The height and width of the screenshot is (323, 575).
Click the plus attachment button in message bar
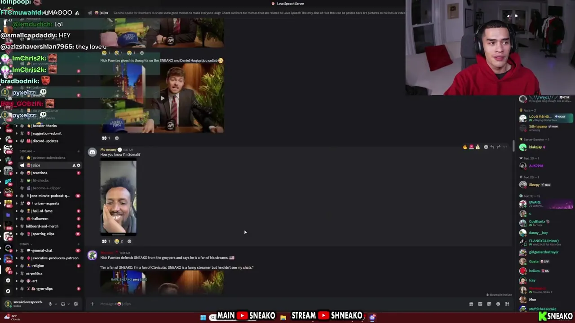tap(92, 304)
